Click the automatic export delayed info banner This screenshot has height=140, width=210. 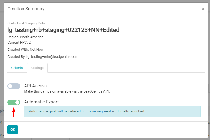[112, 111]
